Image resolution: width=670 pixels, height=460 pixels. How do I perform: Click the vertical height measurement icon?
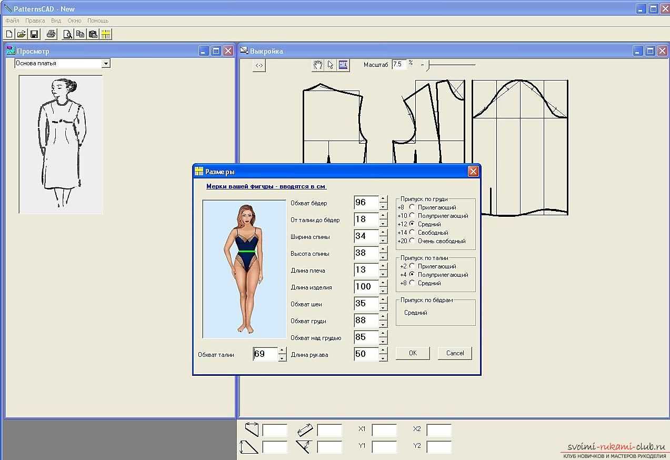248,447
